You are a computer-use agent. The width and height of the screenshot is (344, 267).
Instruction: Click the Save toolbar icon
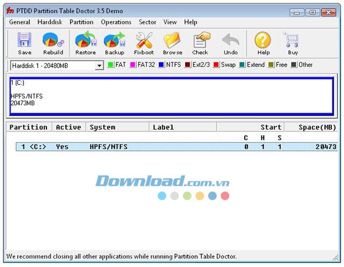tap(25, 43)
